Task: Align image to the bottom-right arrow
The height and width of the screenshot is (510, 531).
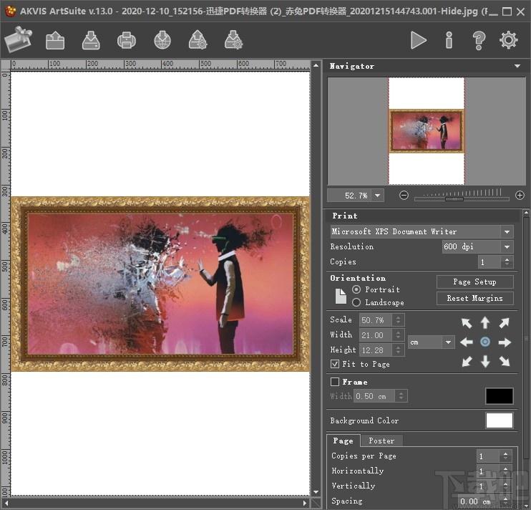Action: click(505, 362)
